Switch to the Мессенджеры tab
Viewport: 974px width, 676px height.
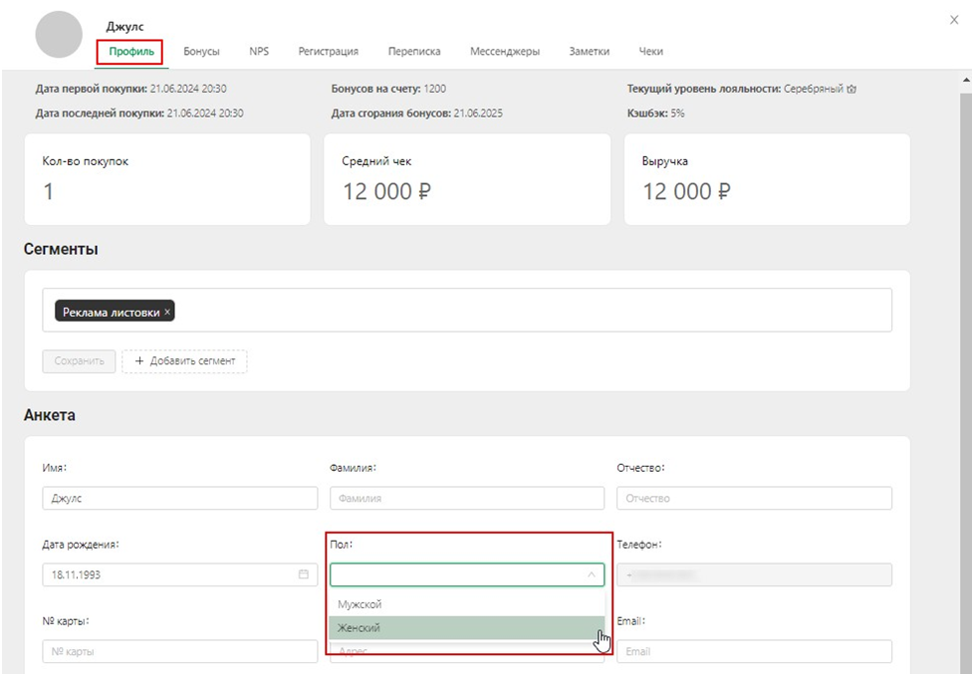pyautogui.click(x=505, y=52)
